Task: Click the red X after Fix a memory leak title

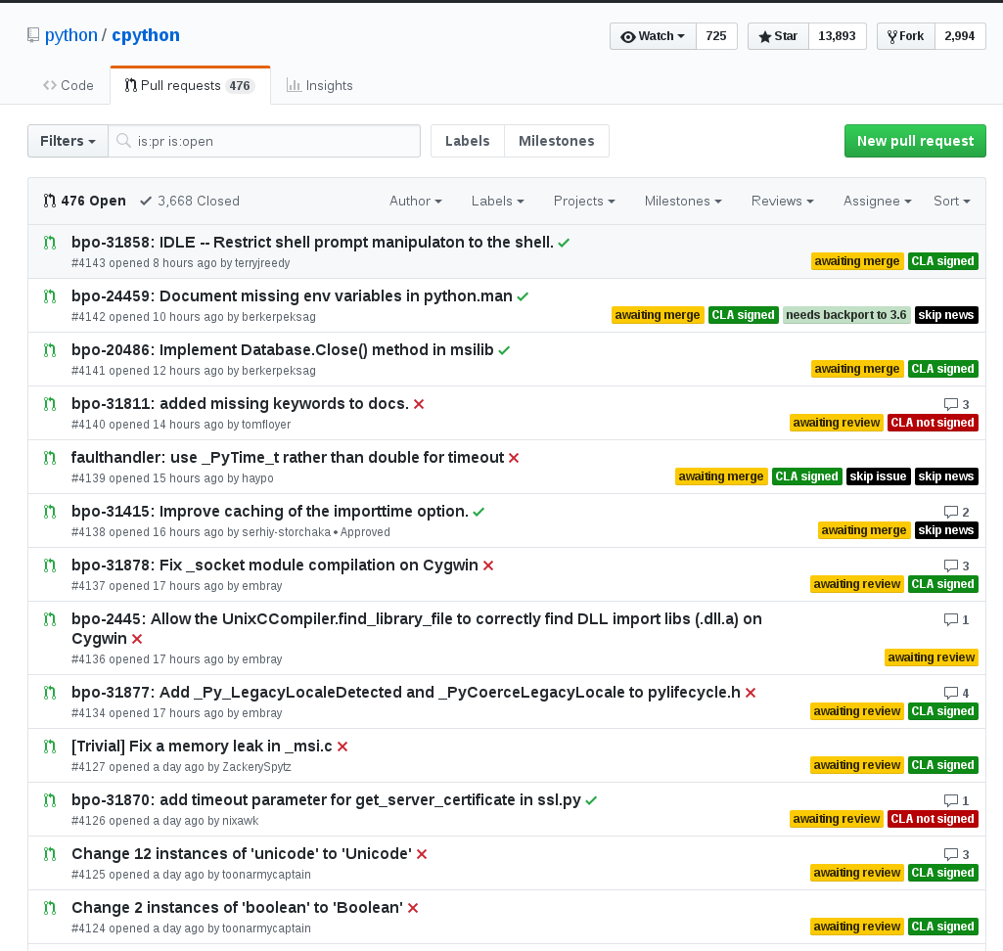Action: tap(342, 747)
